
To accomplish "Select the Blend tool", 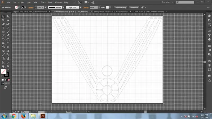I will pos(8,55).
